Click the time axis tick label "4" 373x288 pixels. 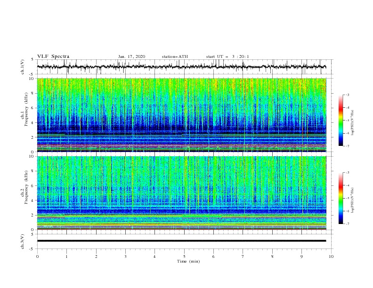[154, 256]
